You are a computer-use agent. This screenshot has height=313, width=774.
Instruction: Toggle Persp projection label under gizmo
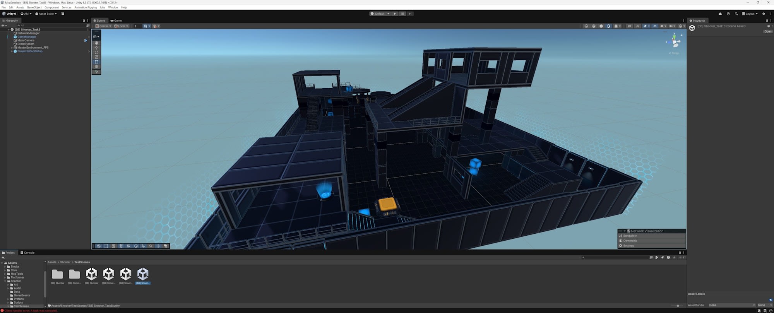(x=674, y=53)
